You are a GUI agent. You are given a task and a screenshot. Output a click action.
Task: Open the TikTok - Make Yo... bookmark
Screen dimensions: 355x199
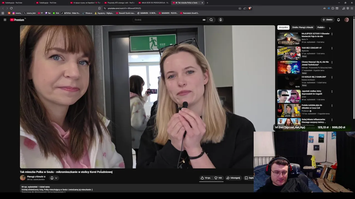70,13
